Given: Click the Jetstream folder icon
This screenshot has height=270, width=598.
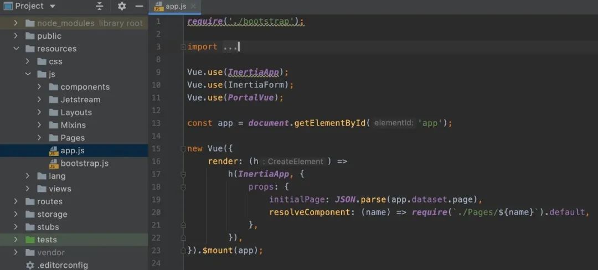Looking at the screenshot, I should (54, 100).
